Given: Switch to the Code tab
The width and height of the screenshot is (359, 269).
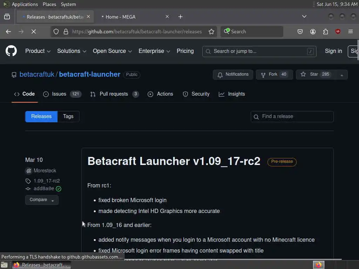Looking at the screenshot, I should pos(25,94).
